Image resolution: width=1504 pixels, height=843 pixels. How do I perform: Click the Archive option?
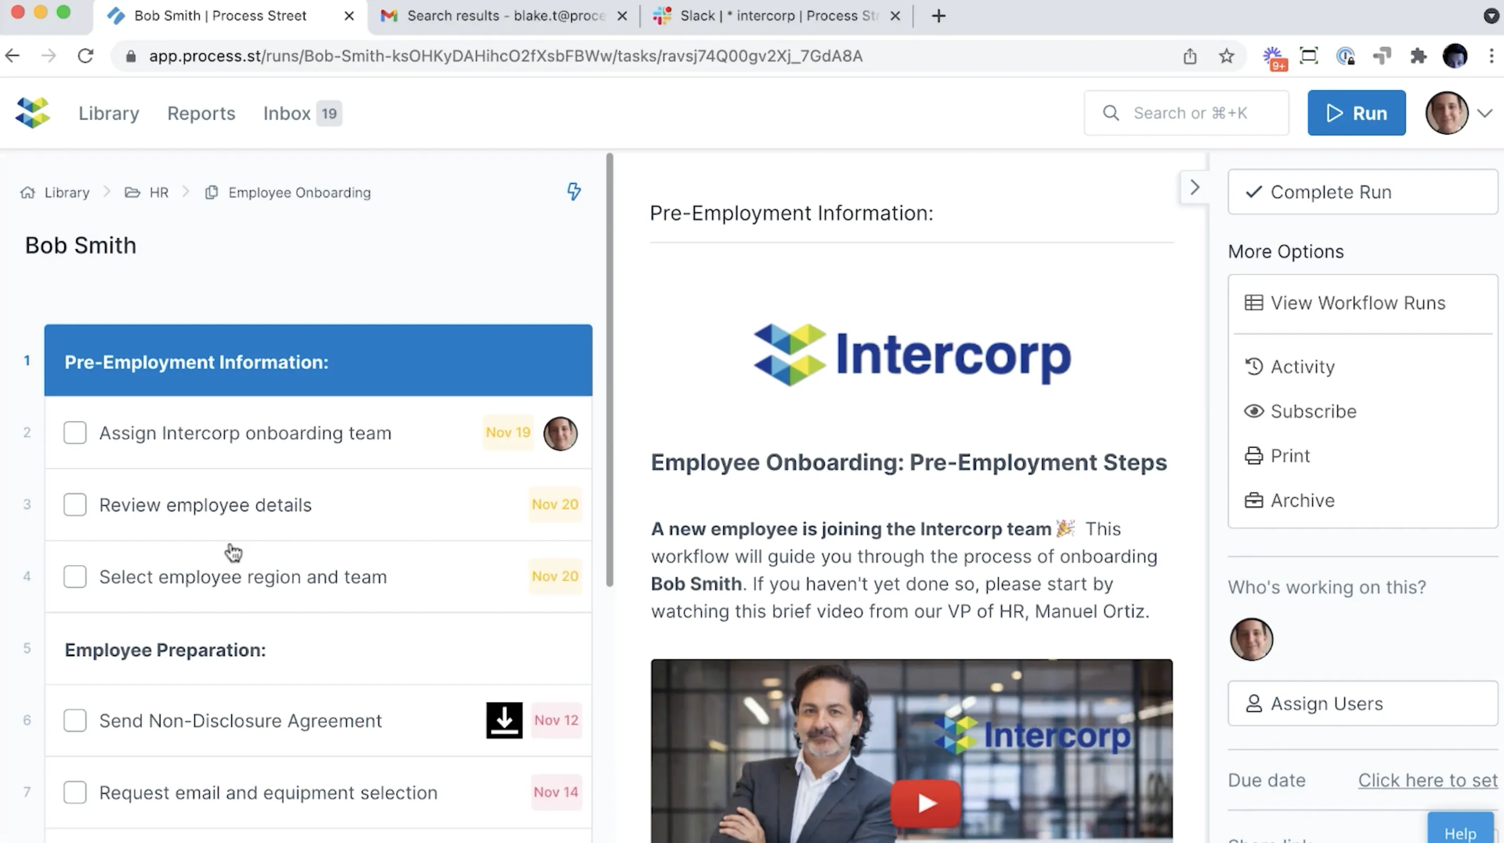click(1290, 501)
